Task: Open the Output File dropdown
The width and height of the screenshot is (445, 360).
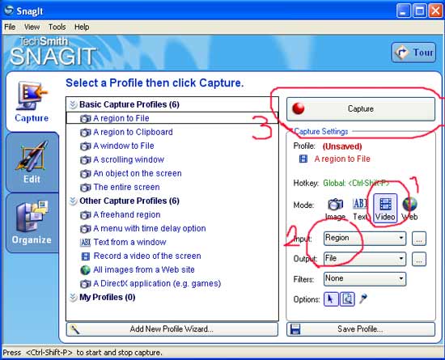Action: [x=365, y=259]
